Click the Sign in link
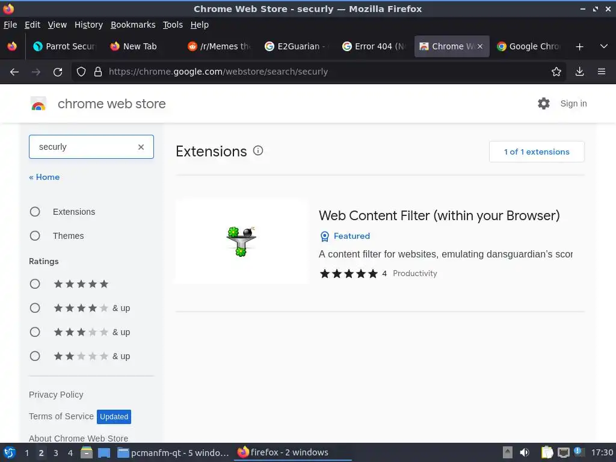Screen dimensions: 616x462 (573, 103)
